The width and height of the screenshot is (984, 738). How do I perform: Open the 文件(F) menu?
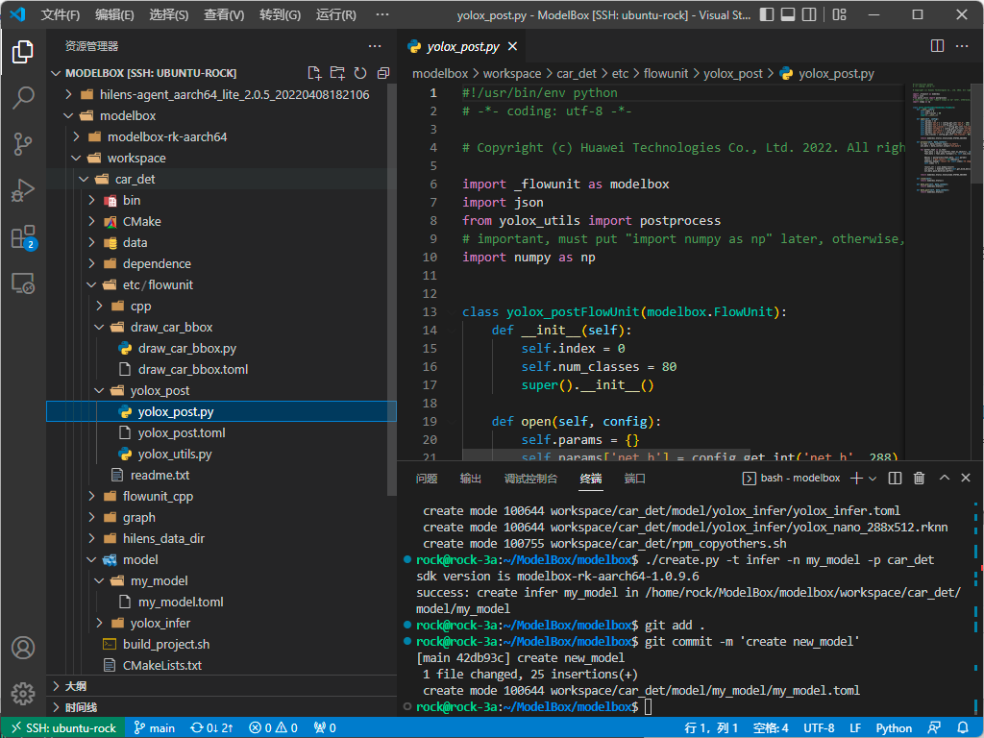61,15
